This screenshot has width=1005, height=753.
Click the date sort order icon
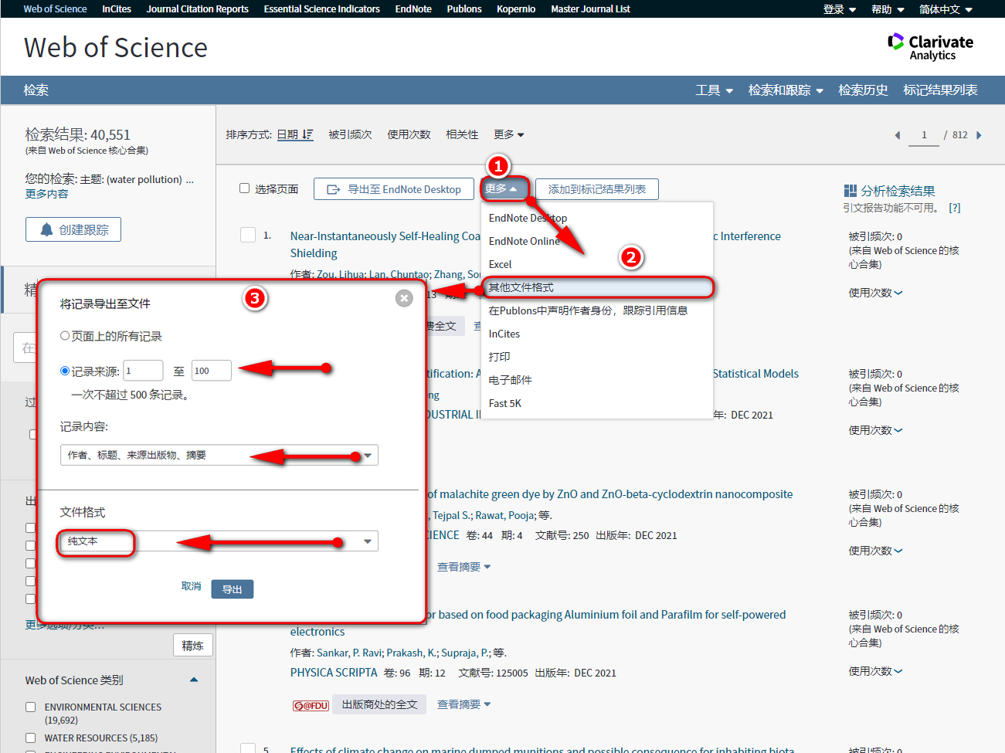pos(307,134)
